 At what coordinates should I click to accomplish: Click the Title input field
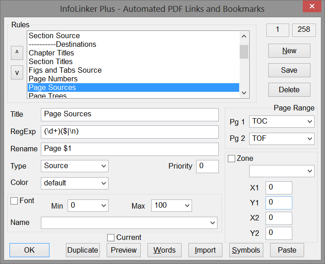pyautogui.click(x=130, y=115)
